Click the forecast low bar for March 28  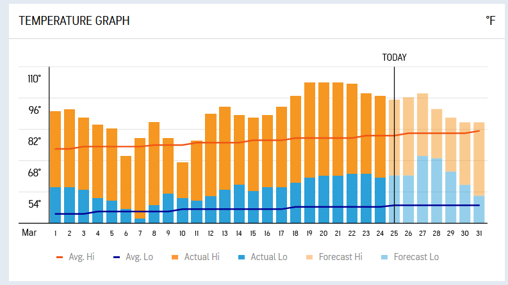pos(437,190)
